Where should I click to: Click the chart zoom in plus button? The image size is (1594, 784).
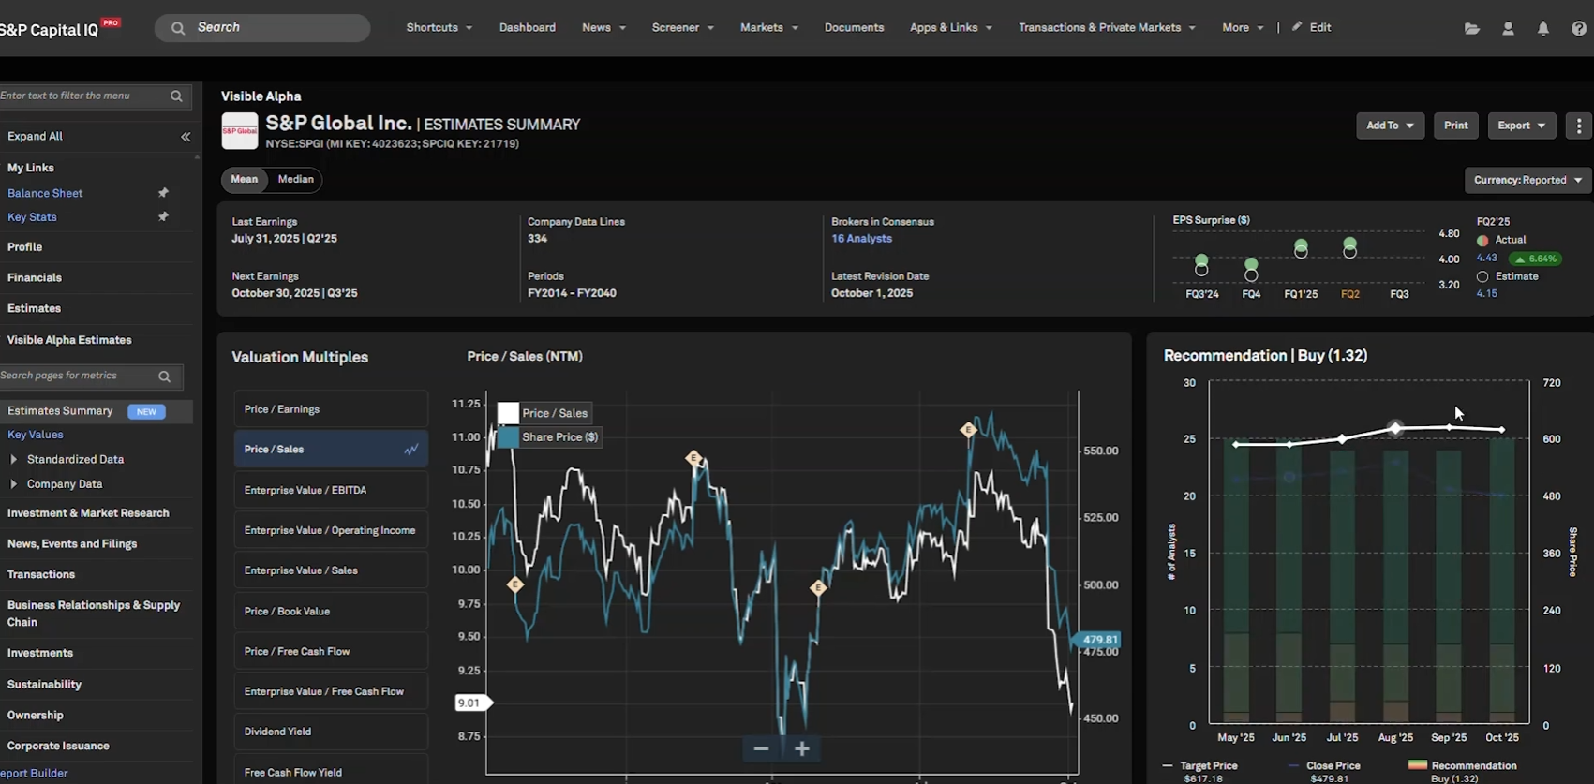(x=802, y=748)
